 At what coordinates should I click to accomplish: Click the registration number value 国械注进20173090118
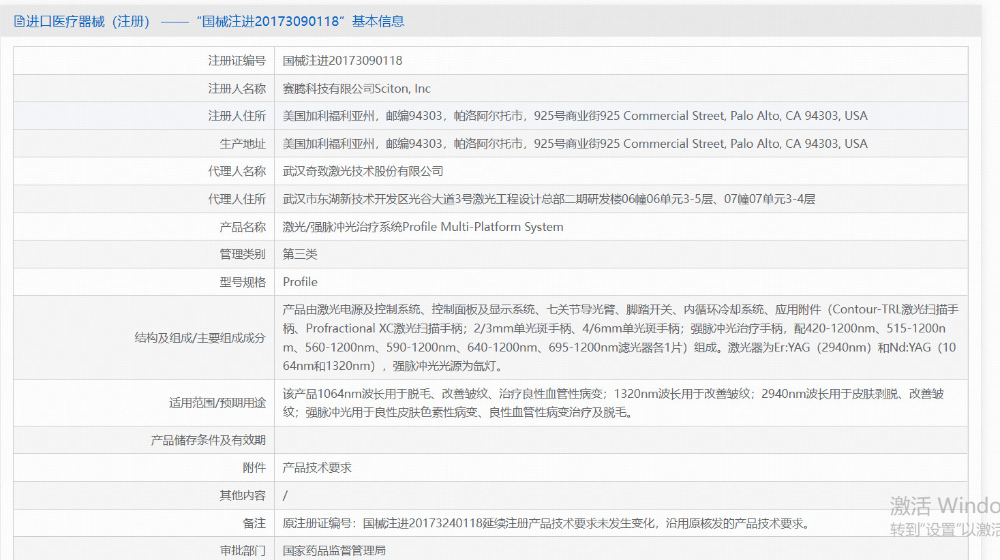coord(342,61)
